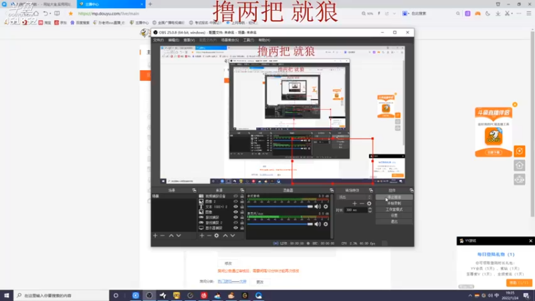The width and height of the screenshot is (535, 301).
Task: Open OBS View menu
Action: 189,40
